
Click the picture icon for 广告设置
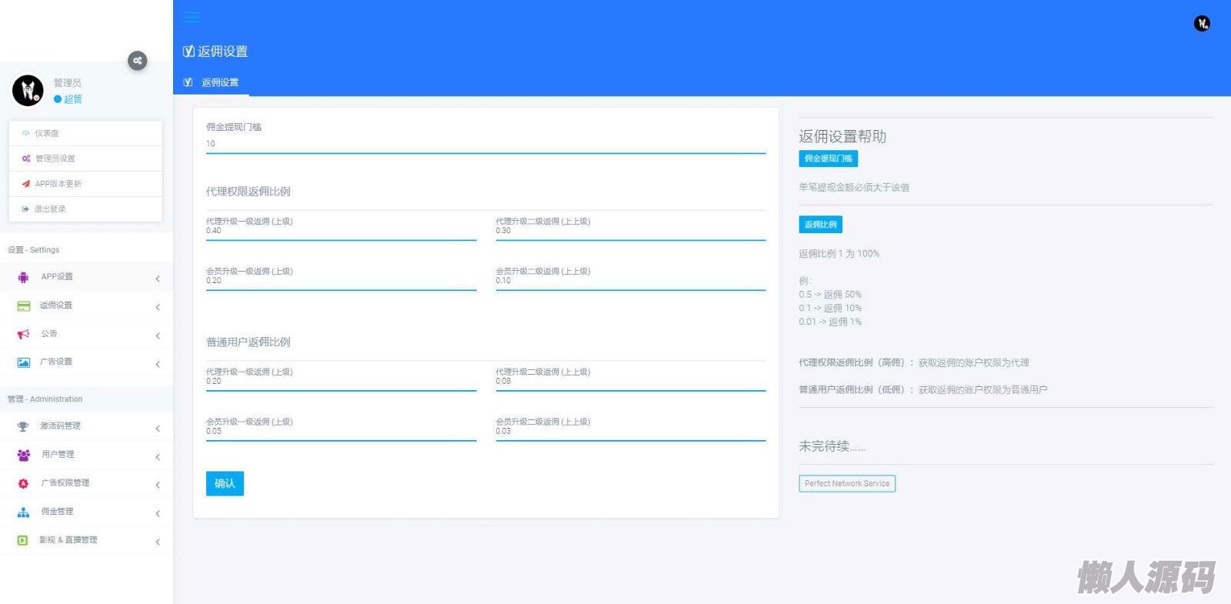(x=23, y=362)
